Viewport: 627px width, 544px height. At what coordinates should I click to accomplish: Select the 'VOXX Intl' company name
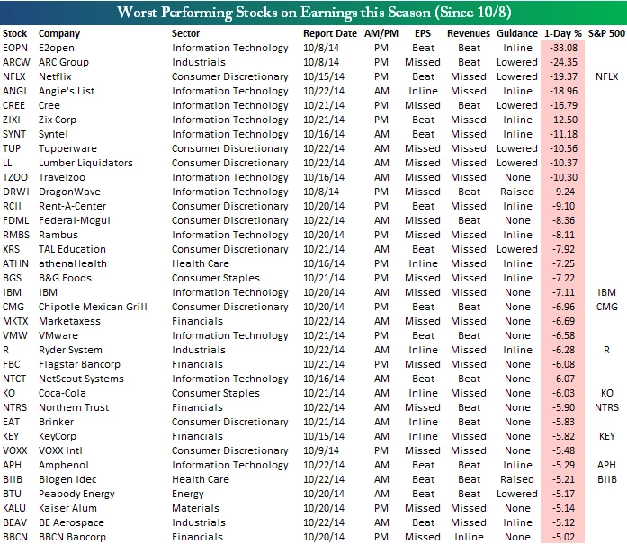point(60,450)
